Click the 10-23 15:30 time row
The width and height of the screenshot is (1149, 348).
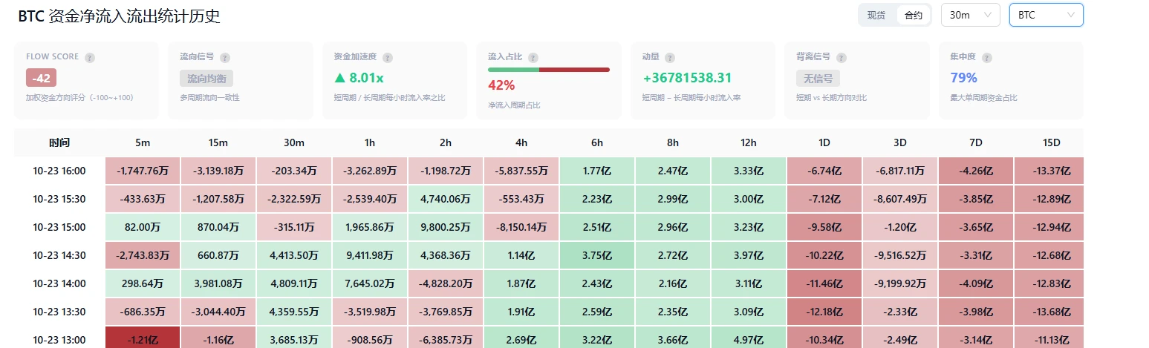(59, 199)
